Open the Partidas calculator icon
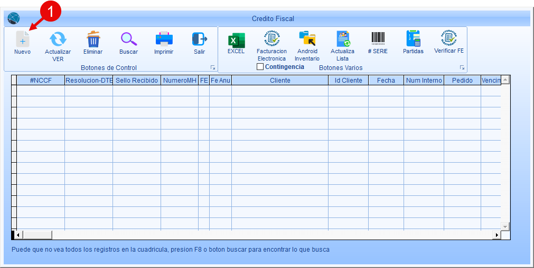 [x=413, y=39]
